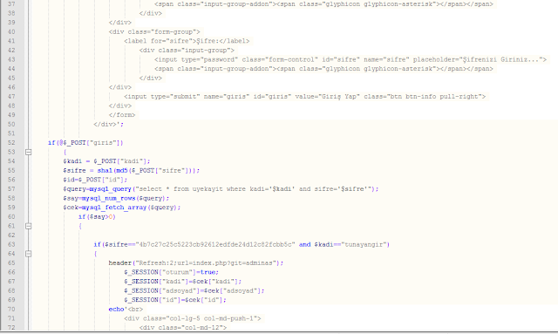Click the "echo'<br>" line

126,310
